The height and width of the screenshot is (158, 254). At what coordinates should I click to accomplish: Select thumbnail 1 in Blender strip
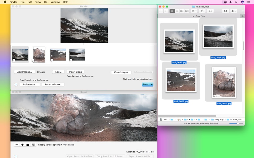(20, 55)
